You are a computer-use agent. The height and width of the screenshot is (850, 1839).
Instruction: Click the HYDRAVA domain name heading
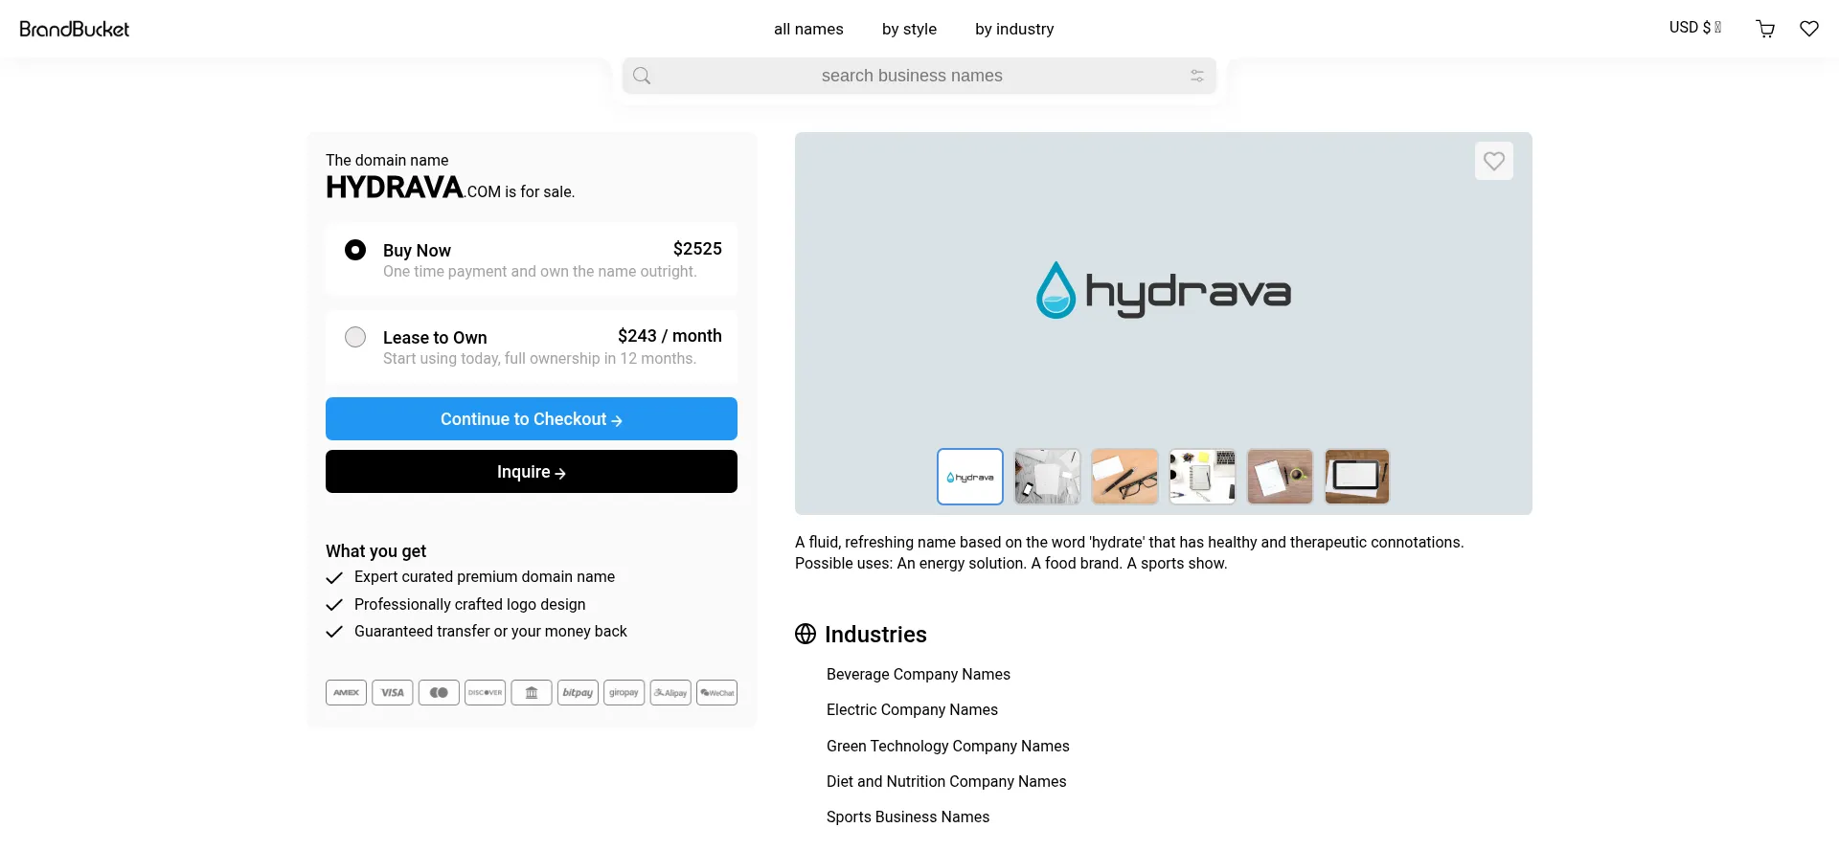point(395,187)
